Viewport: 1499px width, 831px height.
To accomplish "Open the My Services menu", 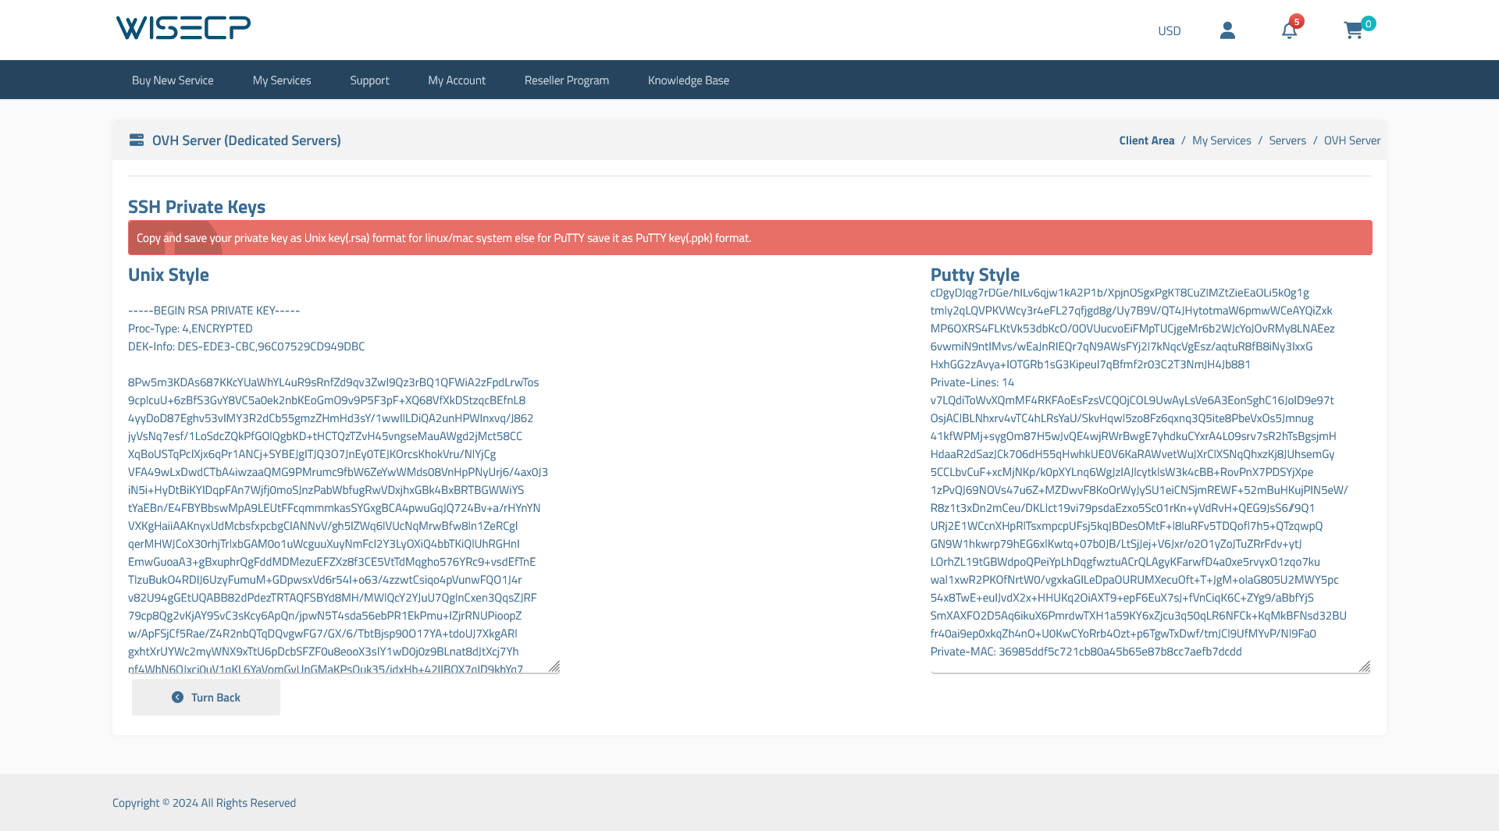I will (x=282, y=80).
